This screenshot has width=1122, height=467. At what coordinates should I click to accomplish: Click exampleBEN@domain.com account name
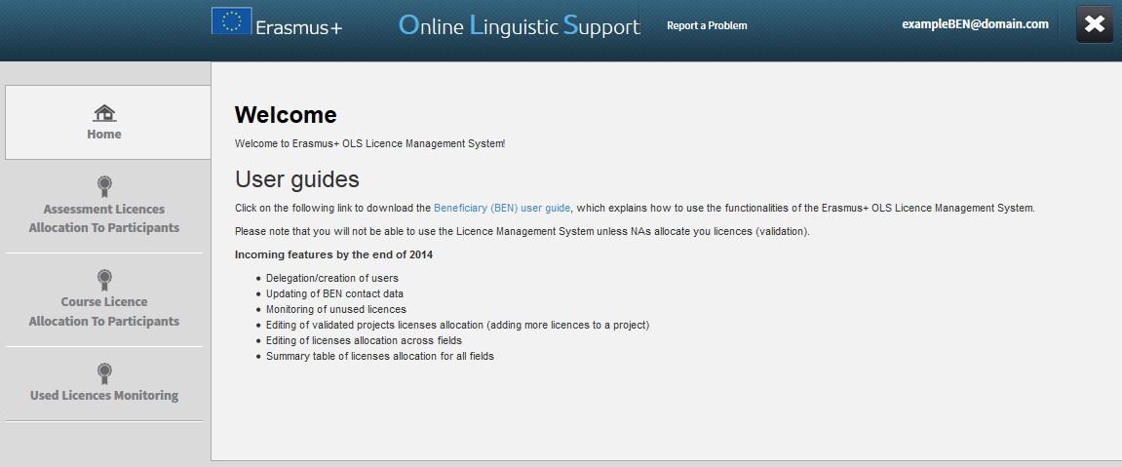tap(976, 24)
